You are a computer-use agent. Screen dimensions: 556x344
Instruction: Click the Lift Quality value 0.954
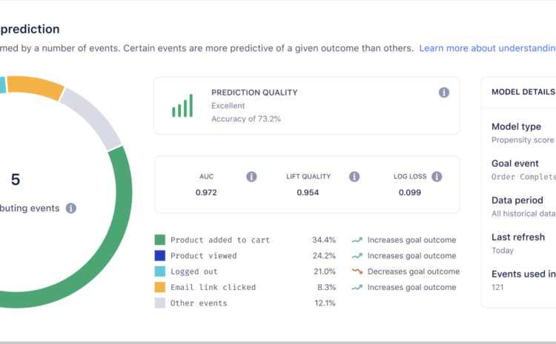(x=308, y=192)
